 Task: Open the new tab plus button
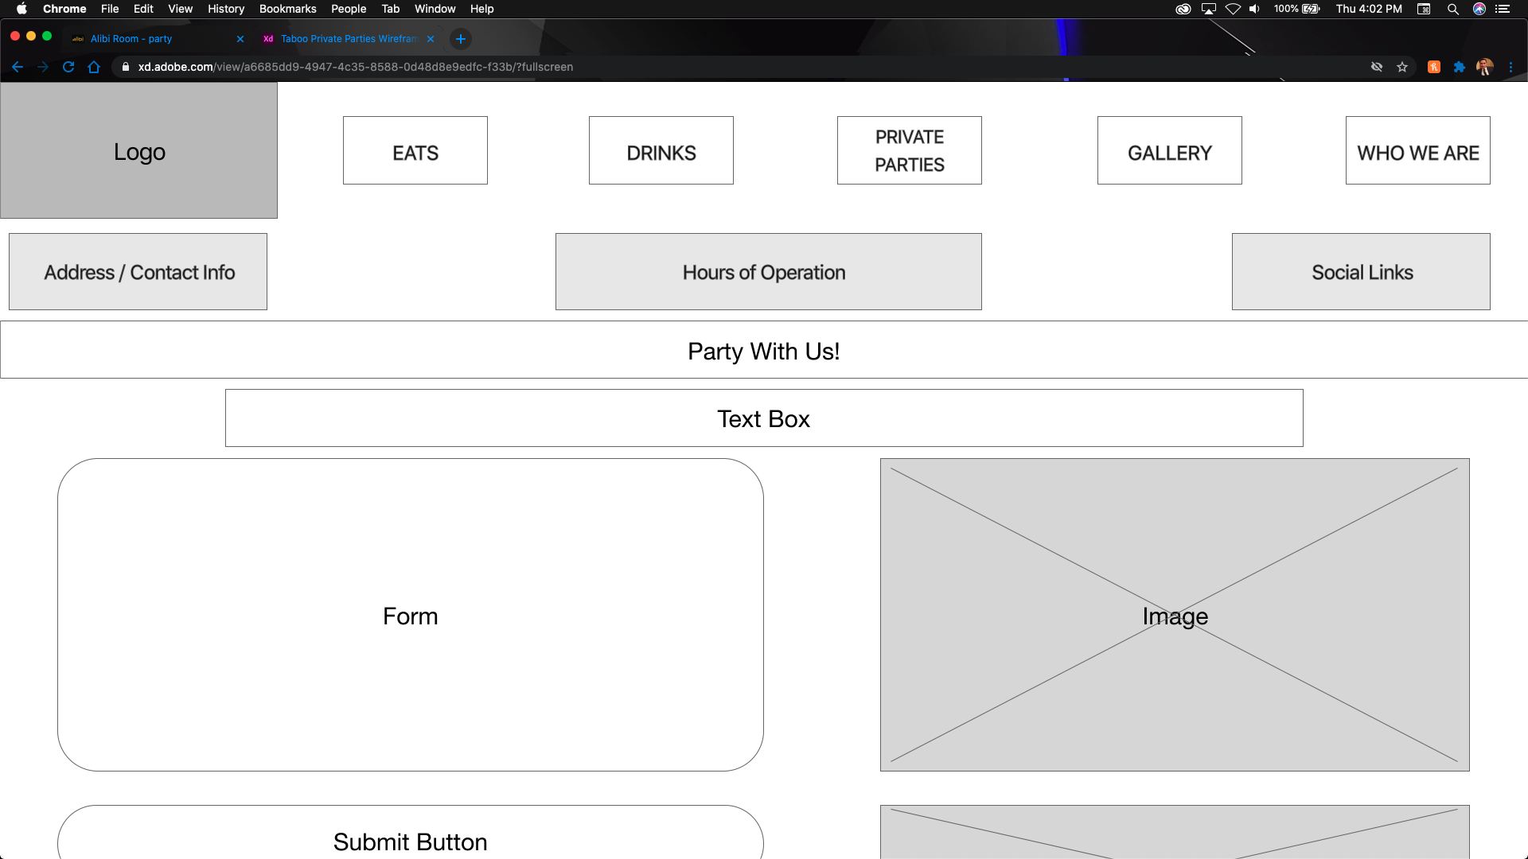pos(460,39)
